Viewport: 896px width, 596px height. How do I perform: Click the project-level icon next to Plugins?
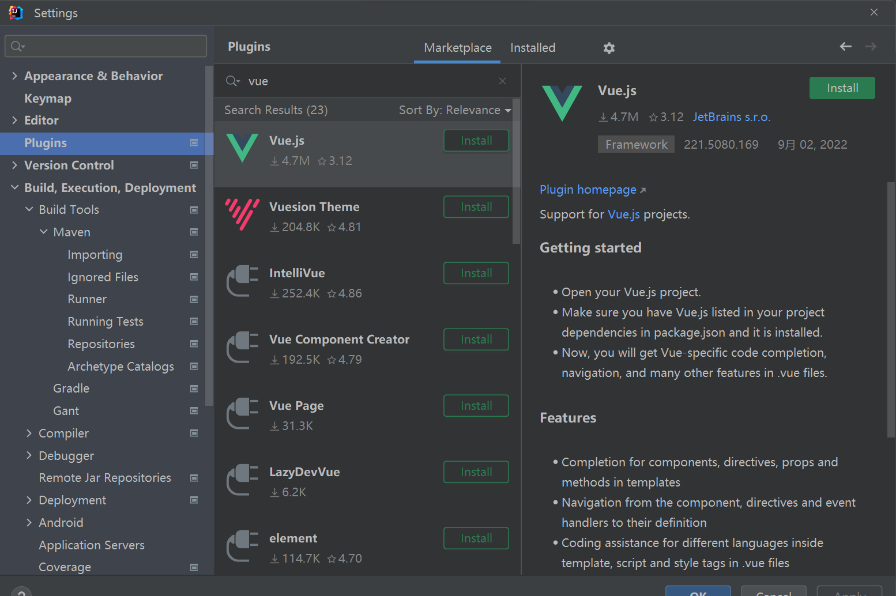click(x=194, y=143)
